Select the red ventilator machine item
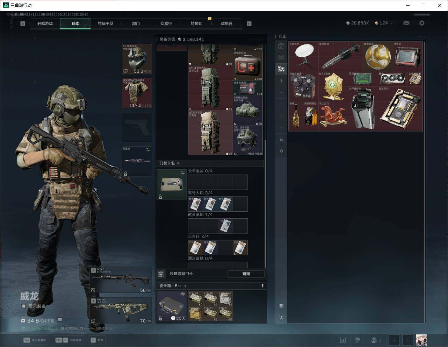The width and height of the screenshot is (448, 347). (x=408, y=56)
